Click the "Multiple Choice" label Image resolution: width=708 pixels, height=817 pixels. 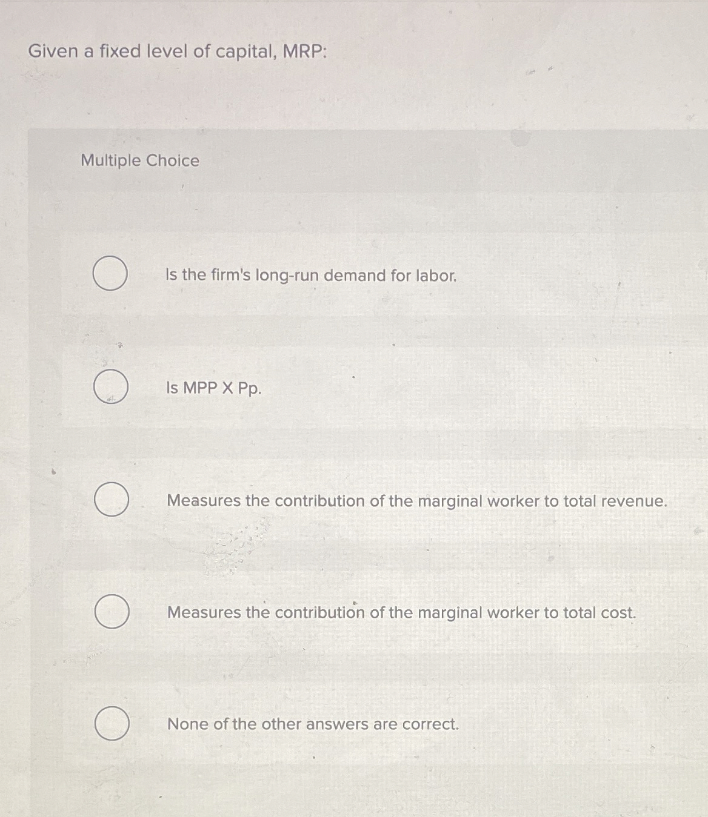140,160
